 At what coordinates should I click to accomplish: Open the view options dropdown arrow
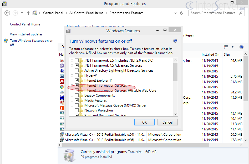coord(232,47)
